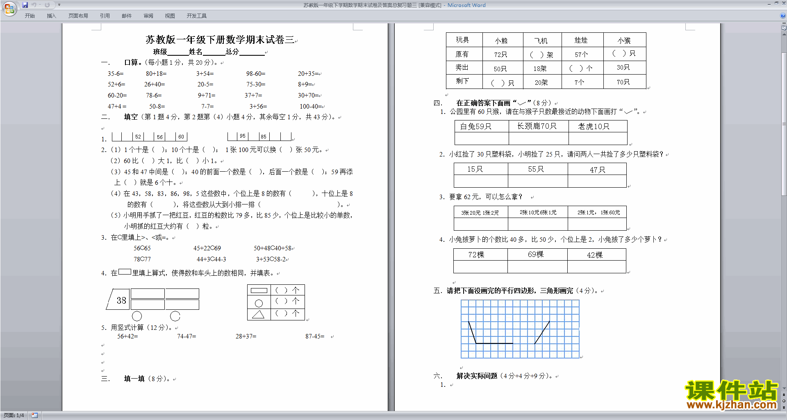Click the number line cell 85

[x=264, y=136]
